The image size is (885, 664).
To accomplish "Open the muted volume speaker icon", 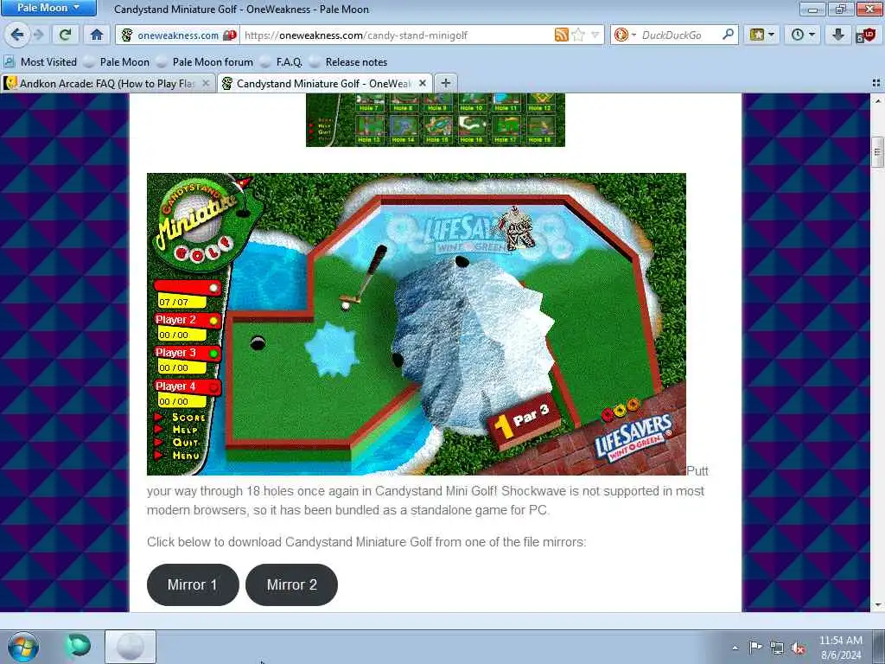I will [x=798, y=648].
